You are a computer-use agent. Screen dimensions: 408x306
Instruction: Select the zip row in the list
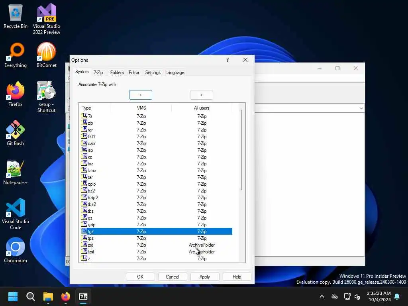156,123
